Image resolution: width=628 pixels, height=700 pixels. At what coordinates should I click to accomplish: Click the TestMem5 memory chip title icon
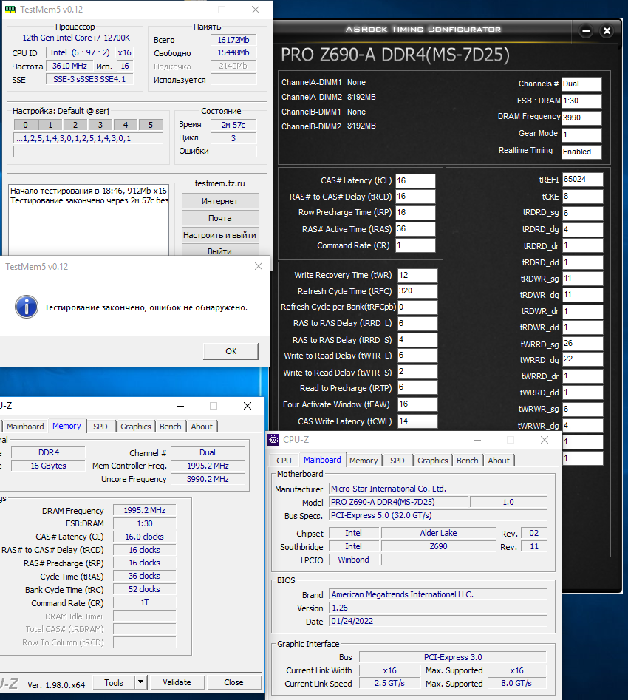10,10
